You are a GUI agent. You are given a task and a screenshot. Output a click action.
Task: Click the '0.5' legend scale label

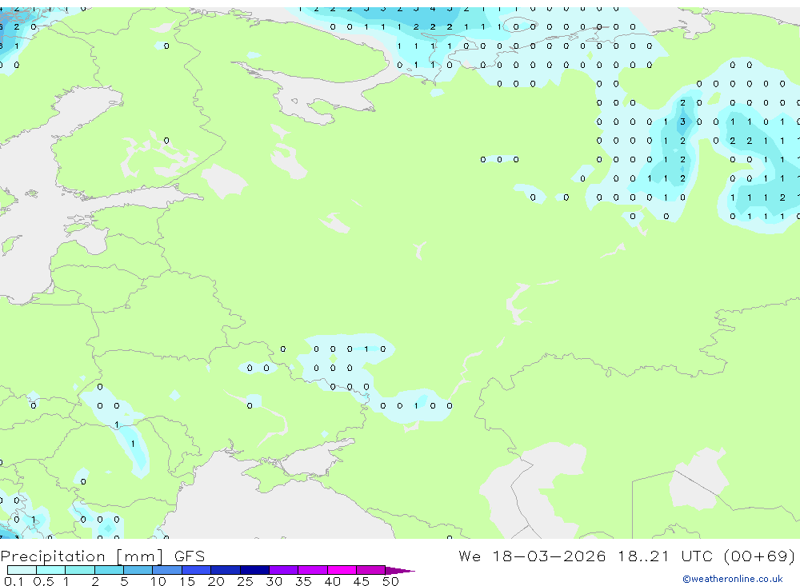point(43,581)
